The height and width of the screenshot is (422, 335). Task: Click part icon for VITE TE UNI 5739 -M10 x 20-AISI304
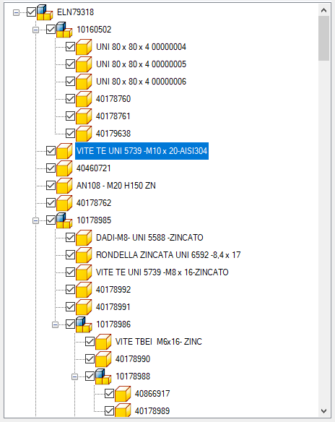click(x=64, y=151)
